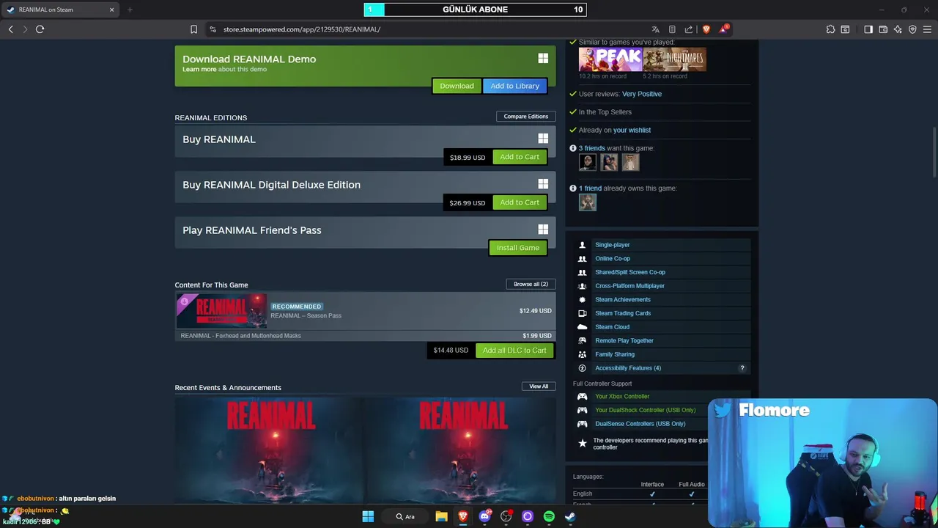Open Steam Achievements link
The image size is (938, 528).
pos(623,300)
